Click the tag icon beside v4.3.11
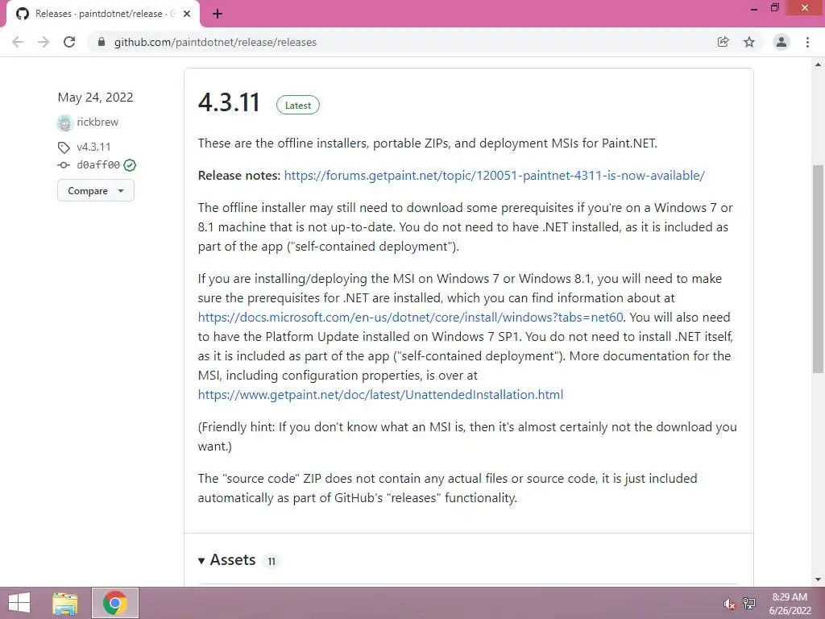Screen dimensions: 825x619 64,147
